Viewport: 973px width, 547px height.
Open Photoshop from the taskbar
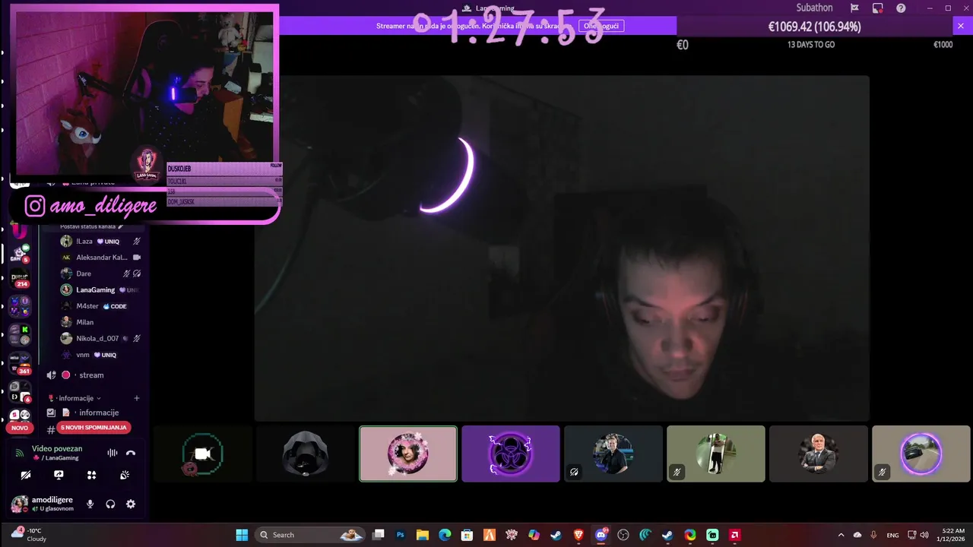click(401, 535)
